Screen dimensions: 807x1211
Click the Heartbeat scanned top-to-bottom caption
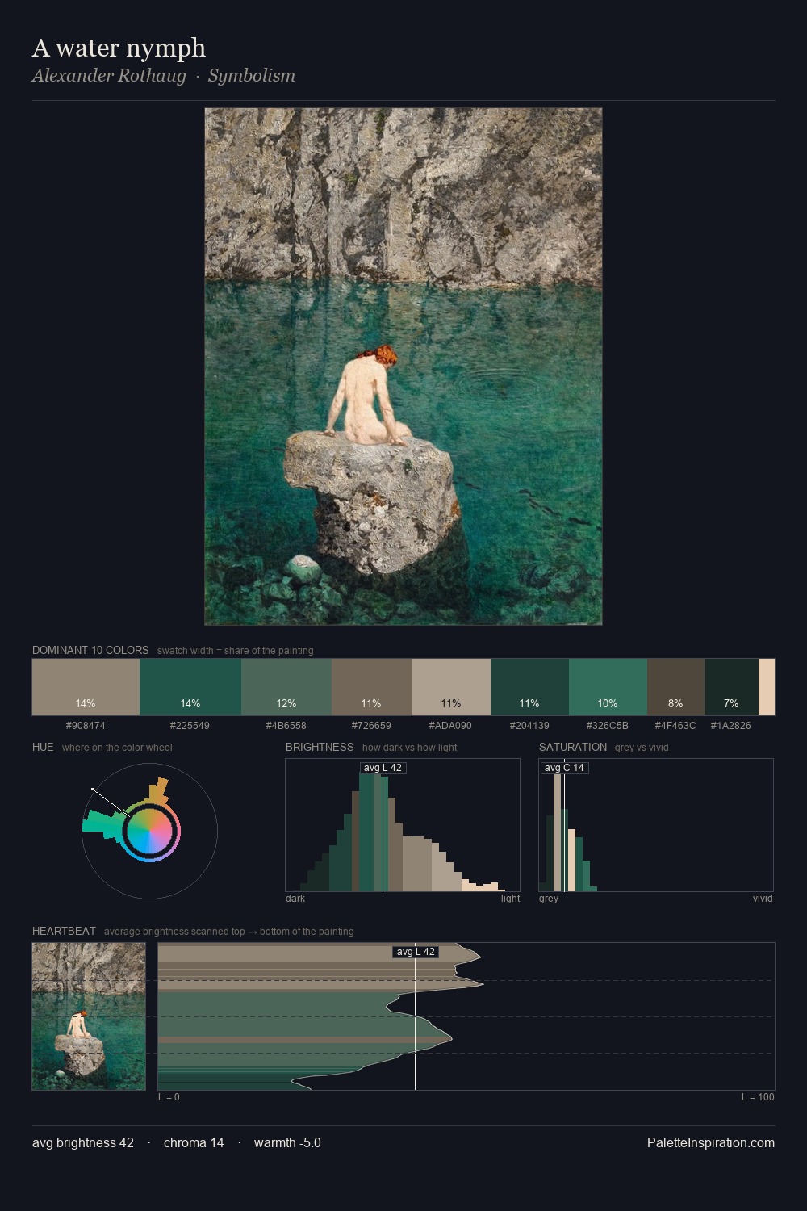tap(229, 932)
